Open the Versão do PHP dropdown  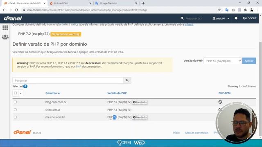[x=222, y=61]
